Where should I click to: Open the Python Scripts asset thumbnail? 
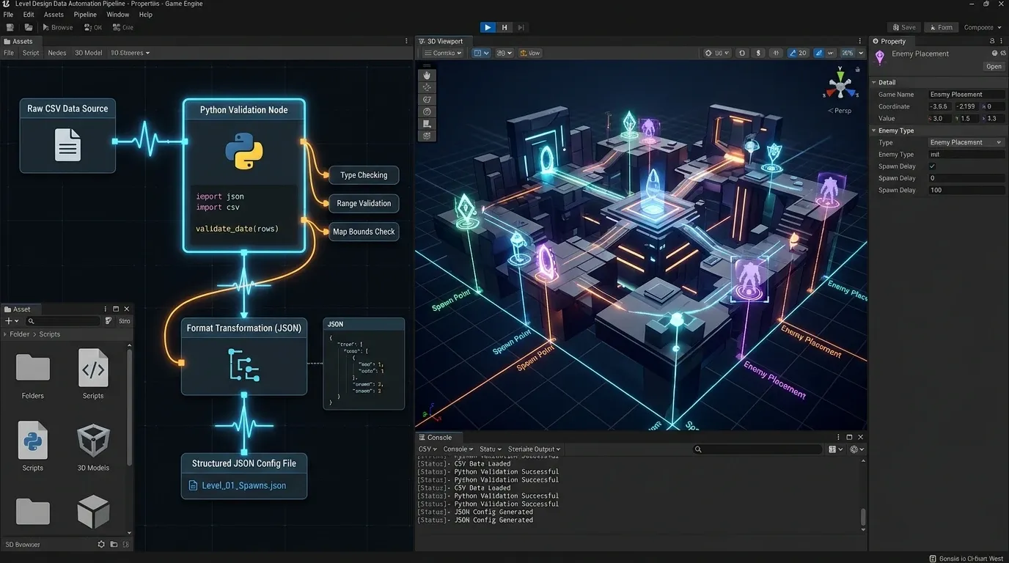[32, 440]
